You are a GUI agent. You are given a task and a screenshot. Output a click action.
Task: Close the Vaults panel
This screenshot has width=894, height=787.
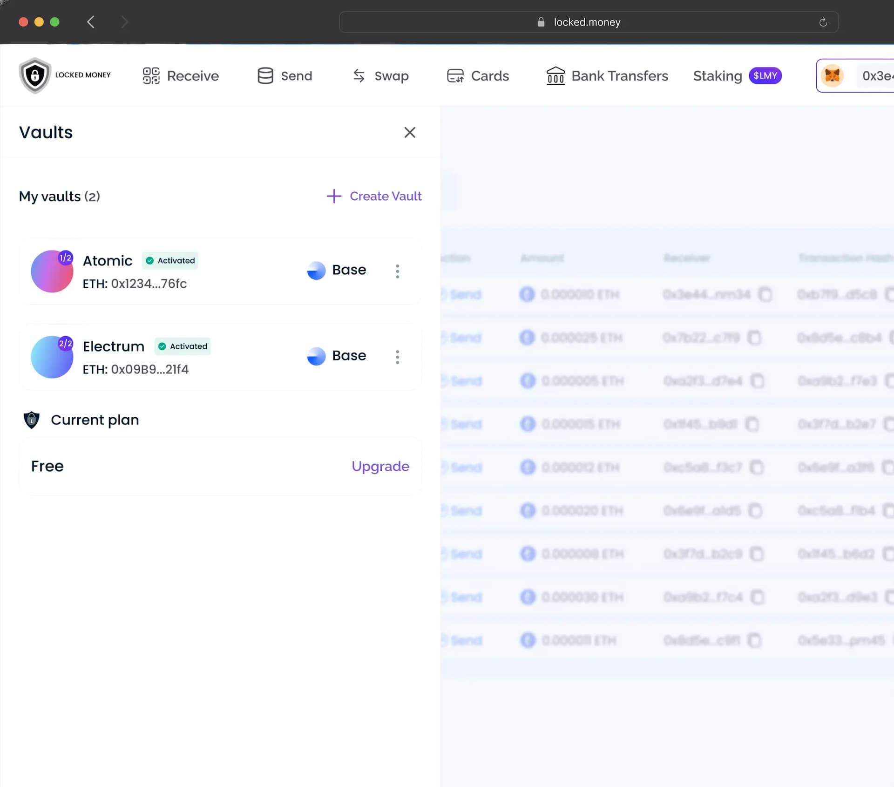[410, 133]
